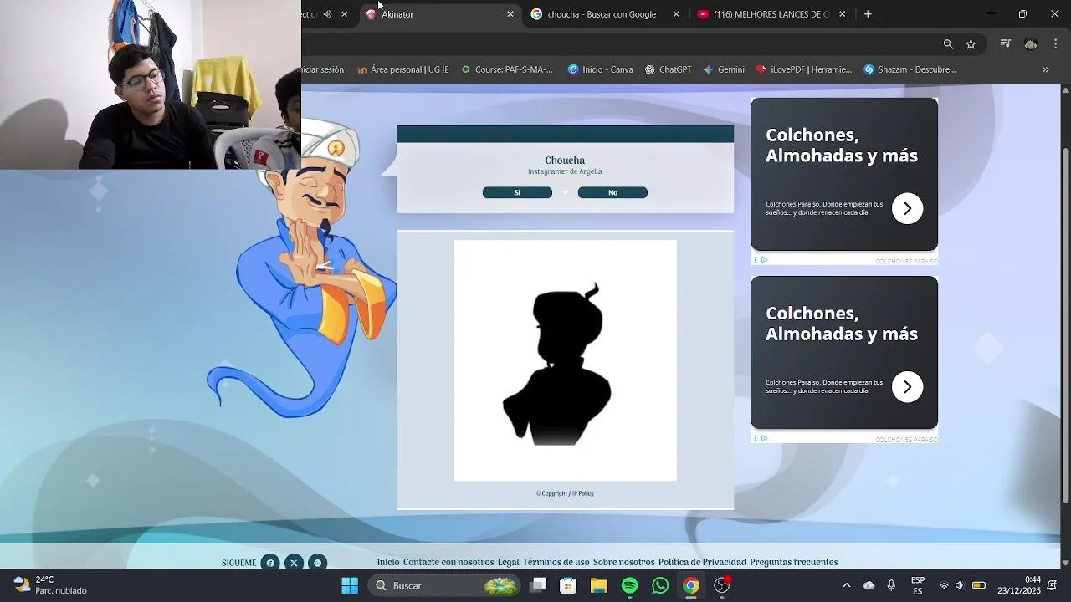The image size is (1071, 602).
Task: Open the Legal footer link
Action: click(x=508, y=563)
